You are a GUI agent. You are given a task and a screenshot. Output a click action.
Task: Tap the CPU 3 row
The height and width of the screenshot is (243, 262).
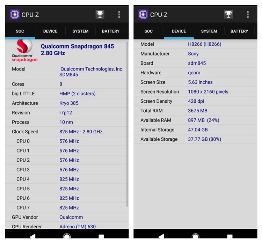point(67,170)
